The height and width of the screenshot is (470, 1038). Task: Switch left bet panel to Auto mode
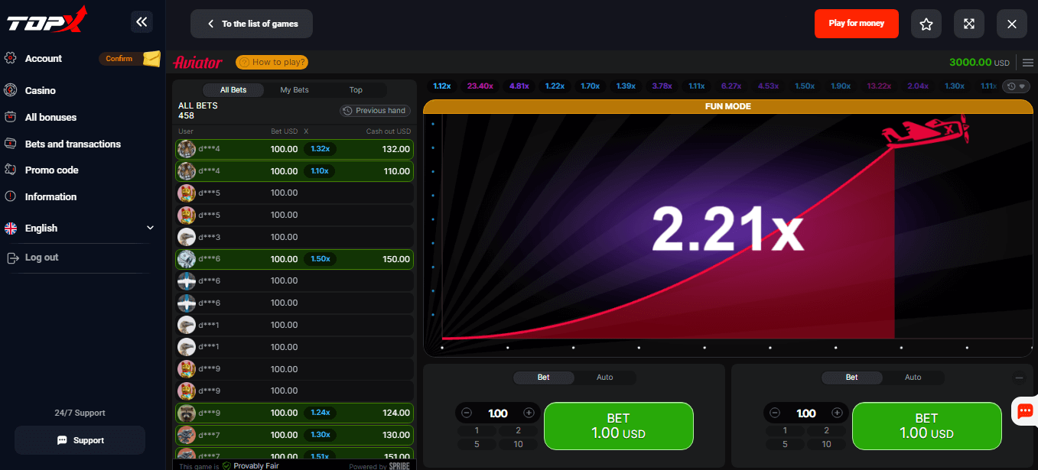click(x=604, y=377)
